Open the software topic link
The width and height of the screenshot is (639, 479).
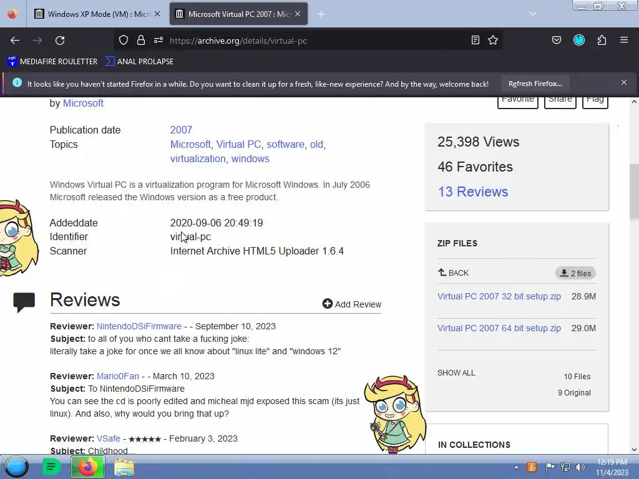[285, 144]
